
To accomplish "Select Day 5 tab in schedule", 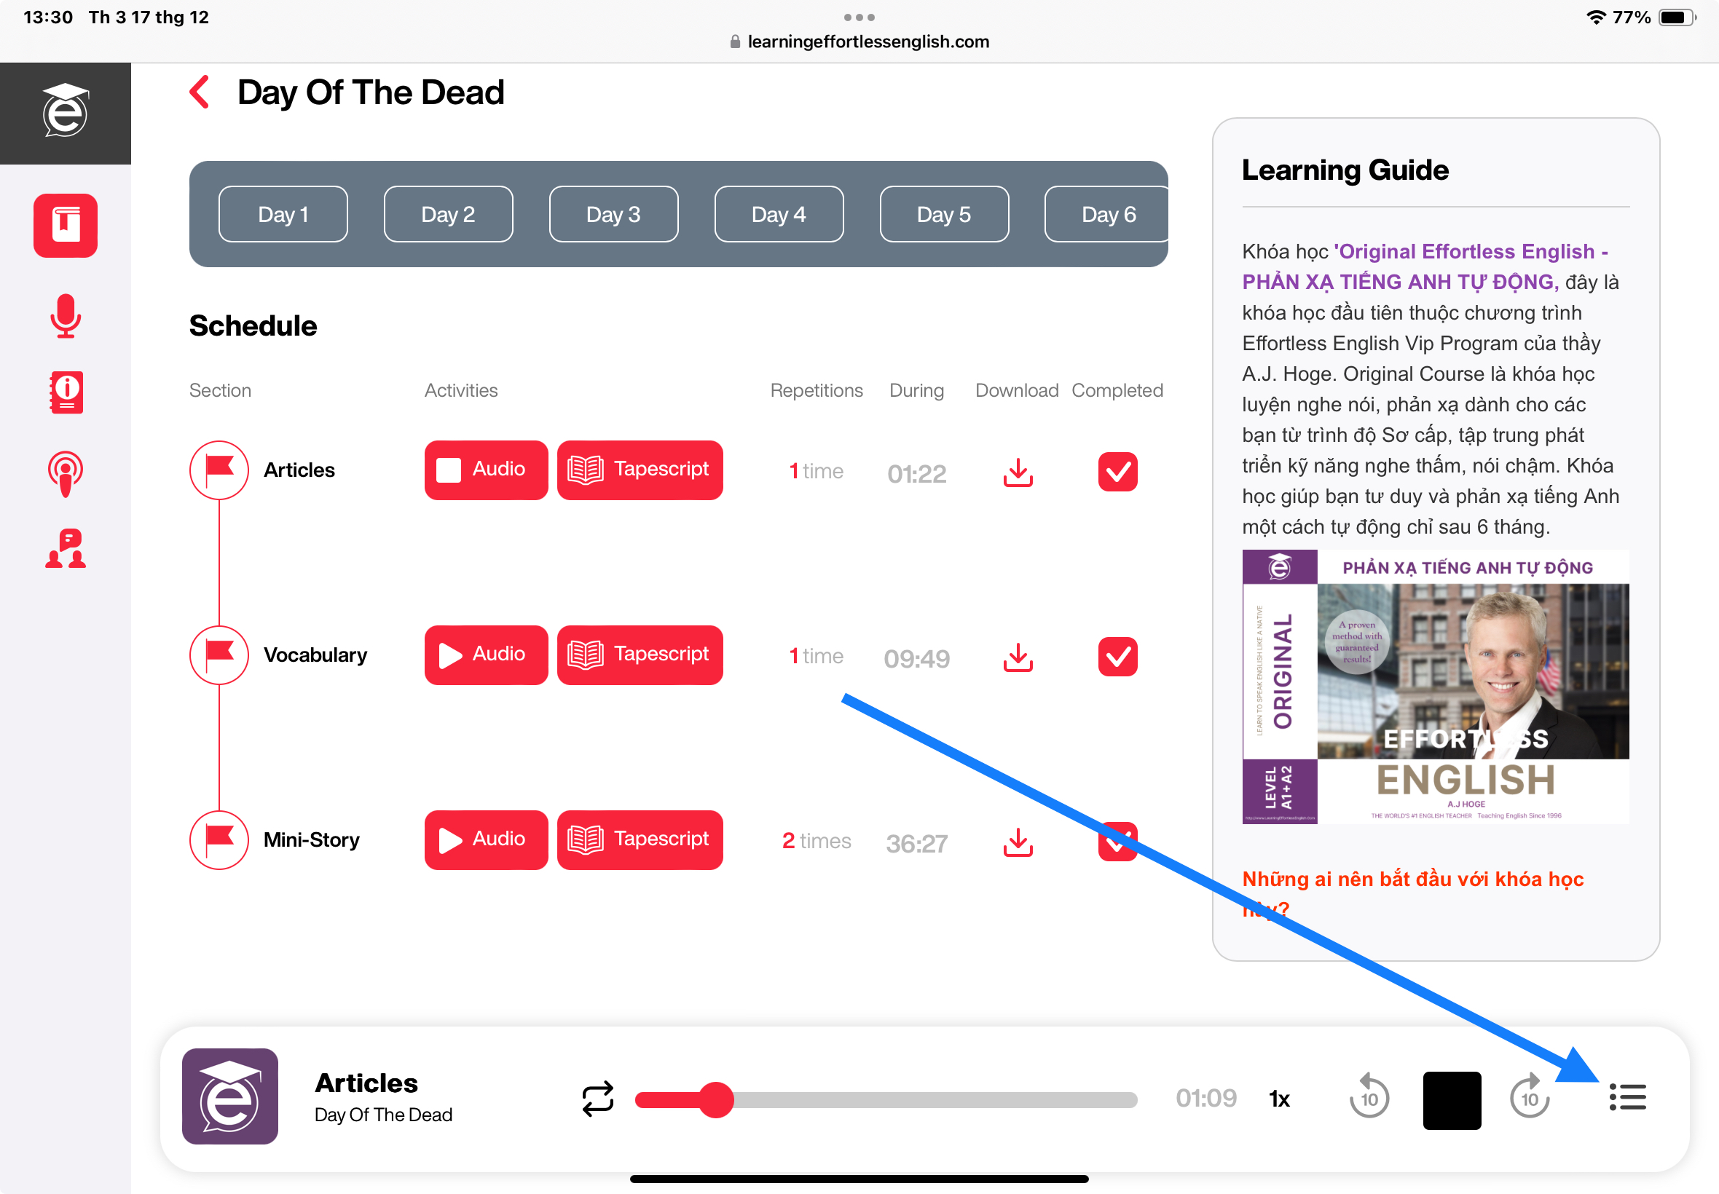I will [943, 213].
